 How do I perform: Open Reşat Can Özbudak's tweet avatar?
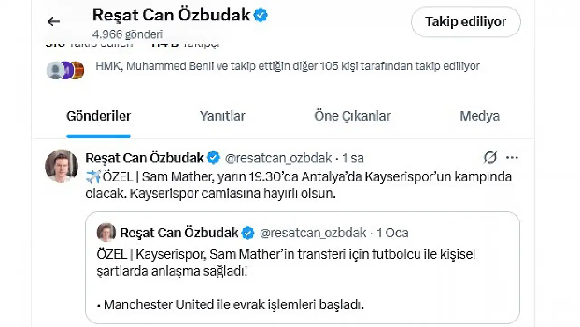(62, 166)
